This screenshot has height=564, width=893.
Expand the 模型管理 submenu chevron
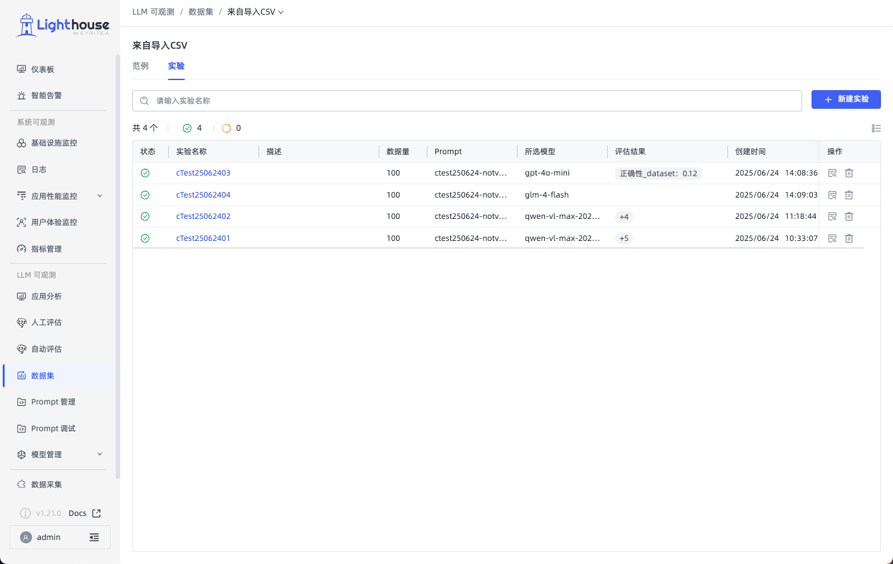point(100,454)
